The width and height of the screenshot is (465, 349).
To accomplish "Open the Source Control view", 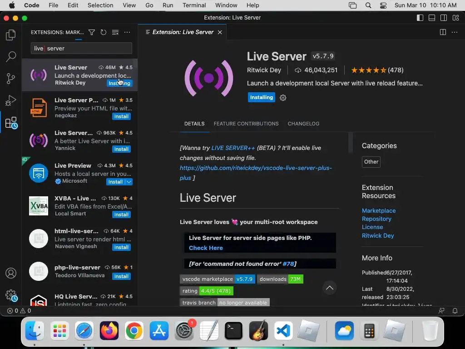I will coord(11,79).
